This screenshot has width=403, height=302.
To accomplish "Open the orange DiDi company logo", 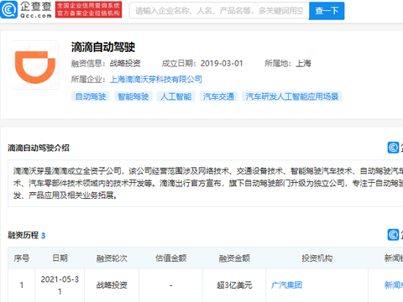I will pos(34,65).
